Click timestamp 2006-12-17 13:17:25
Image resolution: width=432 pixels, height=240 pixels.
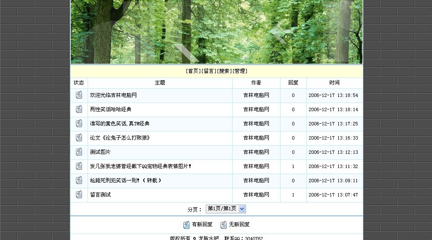click(x=333, y=124)
